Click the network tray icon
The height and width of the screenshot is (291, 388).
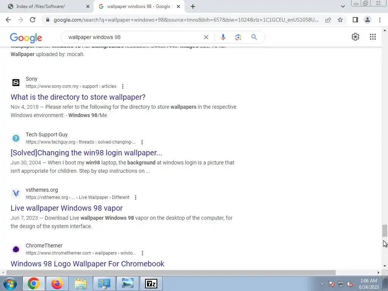pos(341,284)
